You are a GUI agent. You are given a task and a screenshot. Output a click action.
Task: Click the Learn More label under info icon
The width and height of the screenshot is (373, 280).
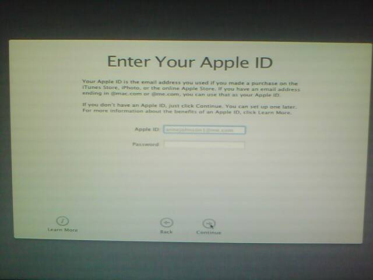[x=62, y=230]
